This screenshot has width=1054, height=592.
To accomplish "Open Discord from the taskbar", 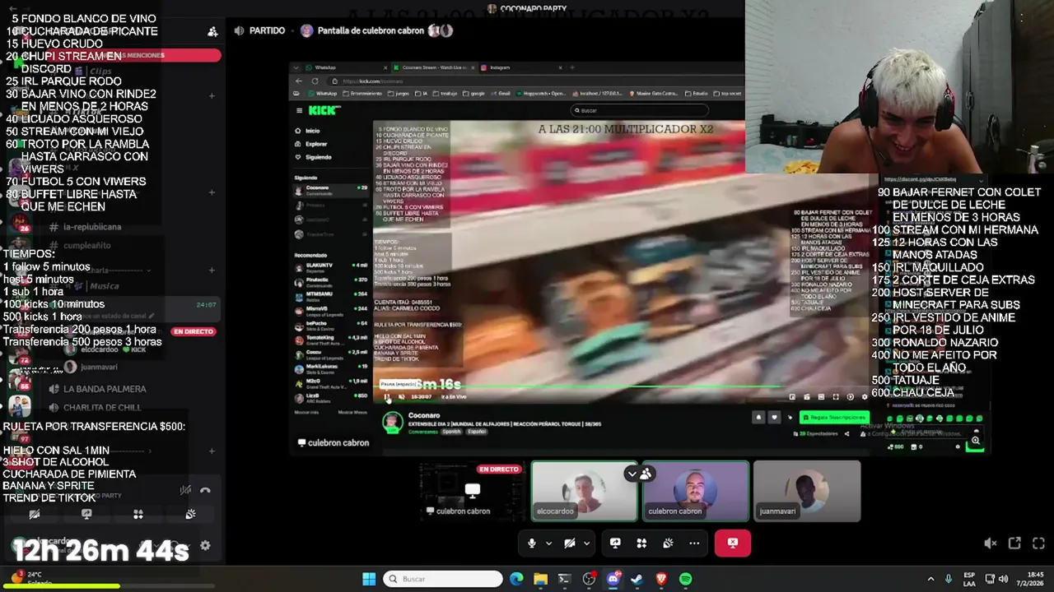I will (613, 579).
